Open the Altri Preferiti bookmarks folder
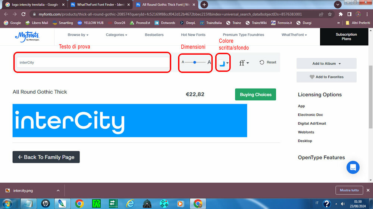 tap(358, 23)
